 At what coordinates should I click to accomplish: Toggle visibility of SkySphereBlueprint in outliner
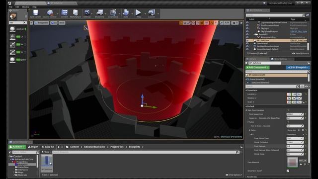coord(247,31)
